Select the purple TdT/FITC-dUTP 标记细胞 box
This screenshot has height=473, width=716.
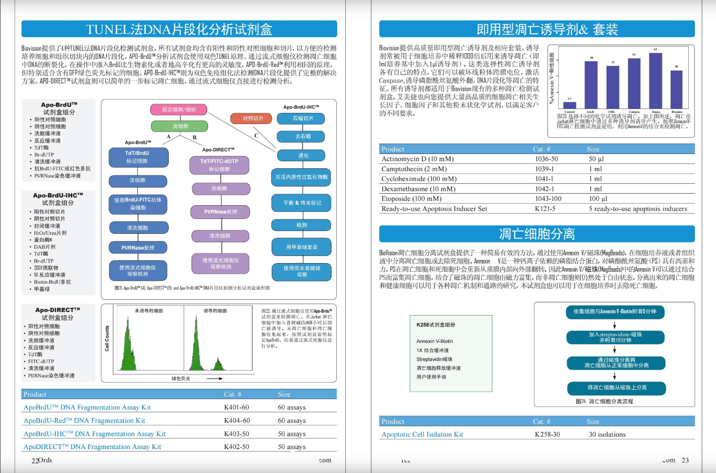click(219, 165)
